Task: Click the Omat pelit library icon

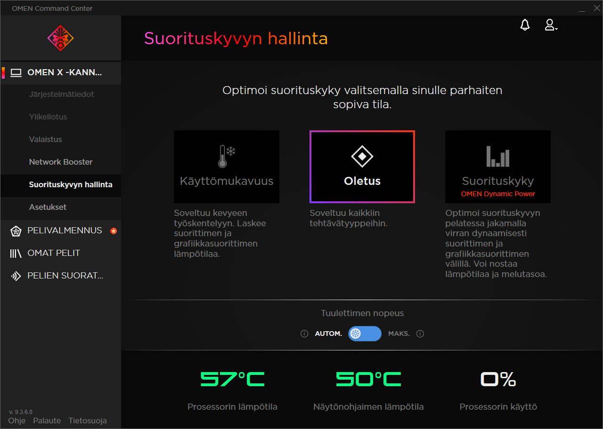Action: (x=16, y=253)
